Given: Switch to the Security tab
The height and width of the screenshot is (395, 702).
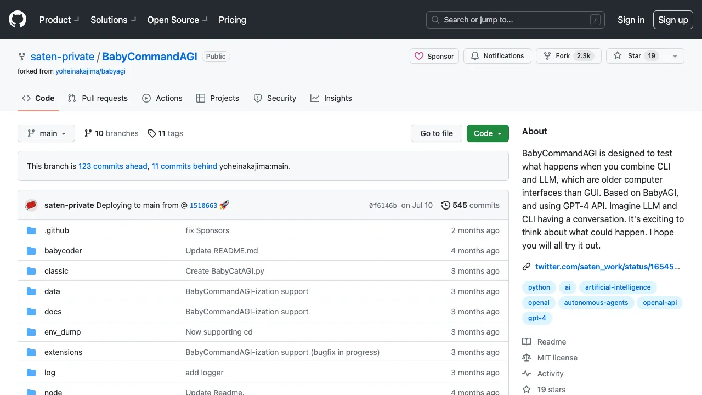Looking at the screenshot, I should pos(275,98).
